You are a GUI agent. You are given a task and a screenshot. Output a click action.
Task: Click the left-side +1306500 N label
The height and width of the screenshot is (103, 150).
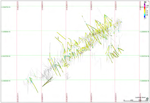pos(6,81)
